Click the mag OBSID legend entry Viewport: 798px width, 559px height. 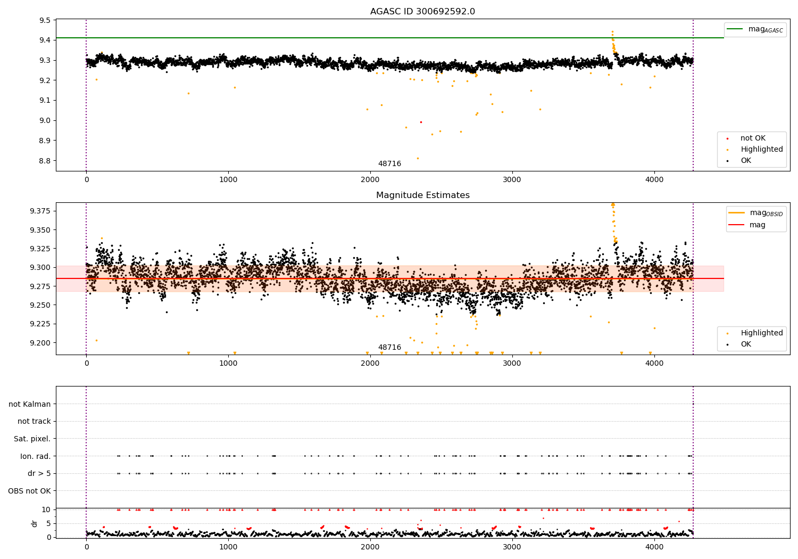coord(755,213)
